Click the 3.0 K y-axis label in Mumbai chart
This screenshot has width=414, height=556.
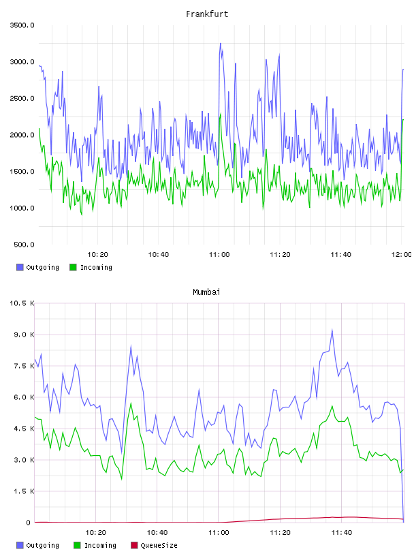tap(24, 460)
